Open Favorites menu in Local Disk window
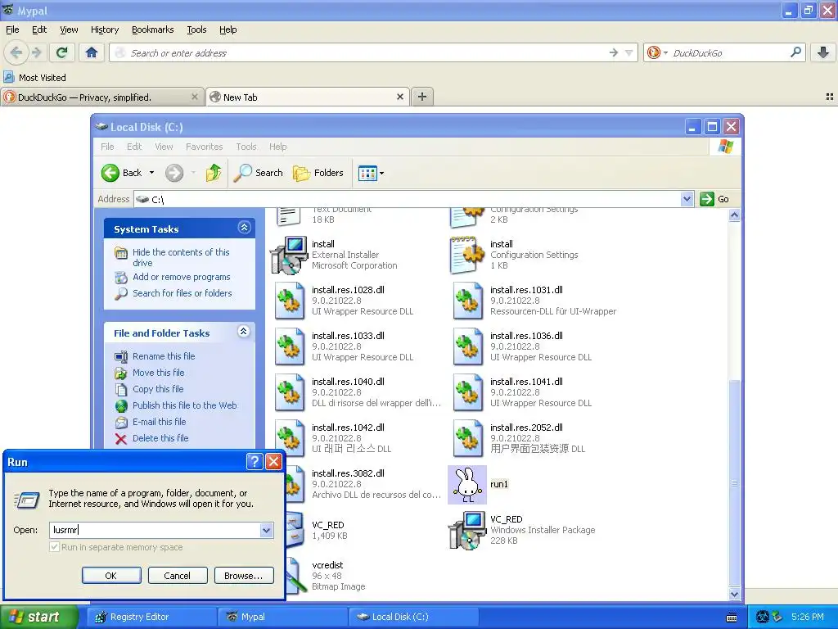Screen dimensions: 838x629 [204, 147]
